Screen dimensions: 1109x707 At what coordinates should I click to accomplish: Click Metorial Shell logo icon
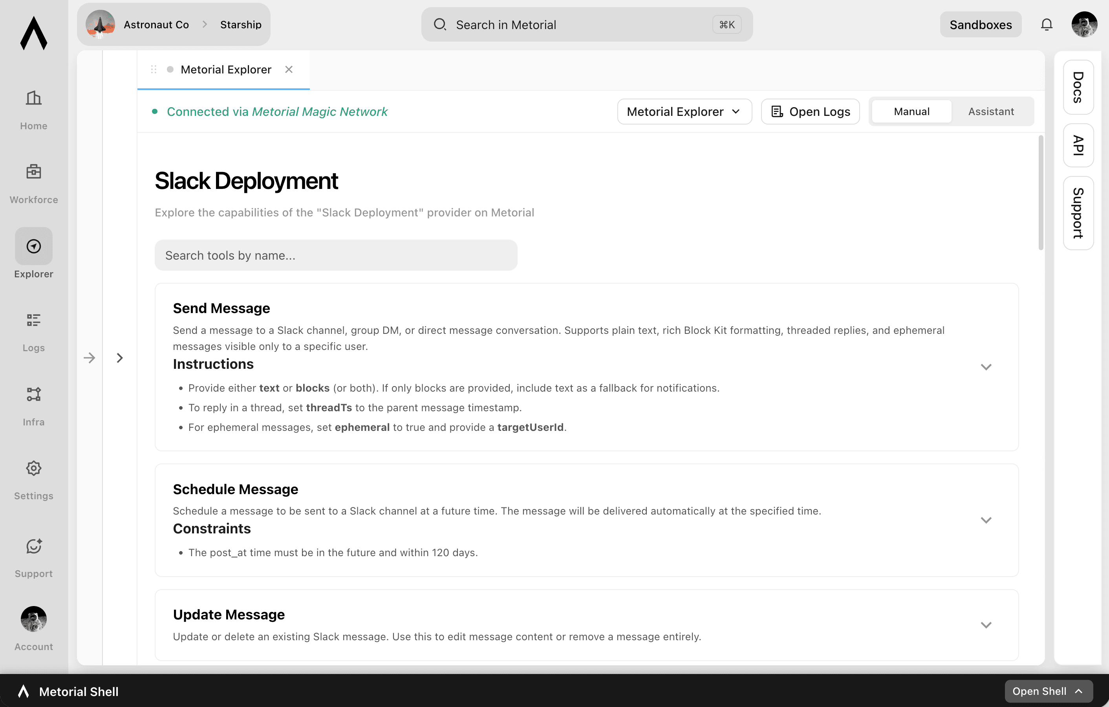coord(24,691)
